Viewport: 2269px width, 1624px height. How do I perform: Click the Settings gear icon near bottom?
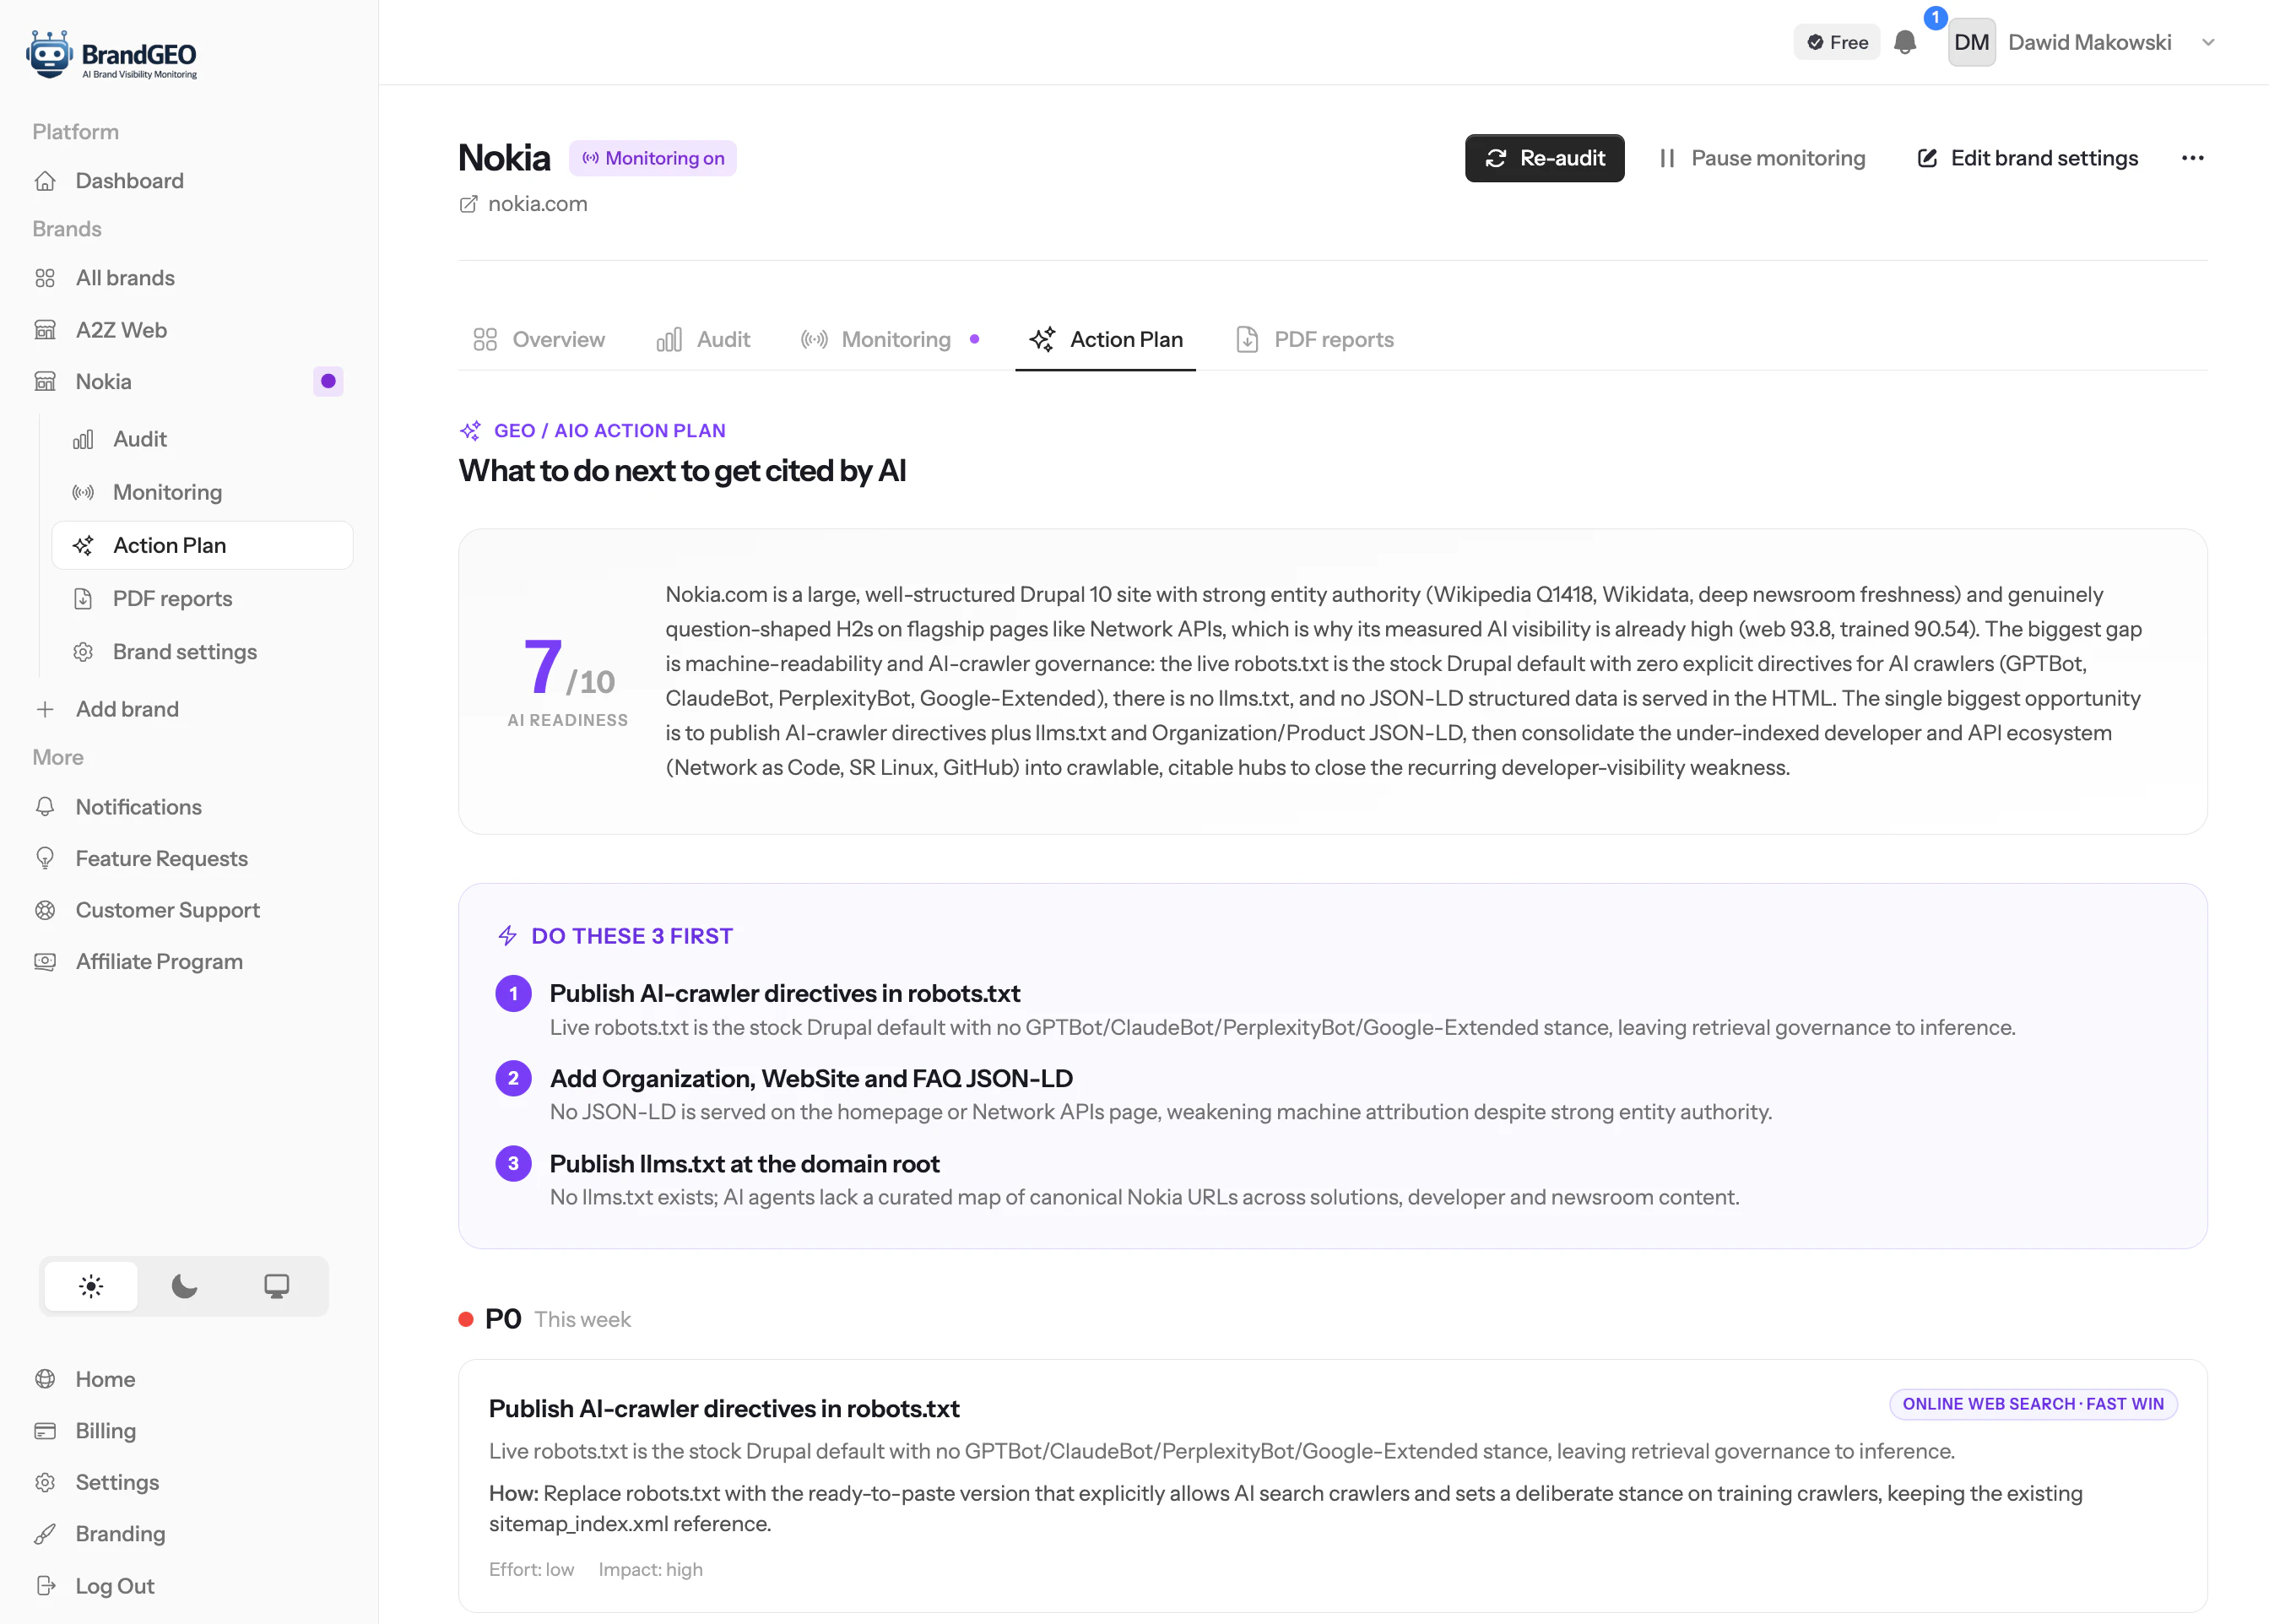point(45,1482)
